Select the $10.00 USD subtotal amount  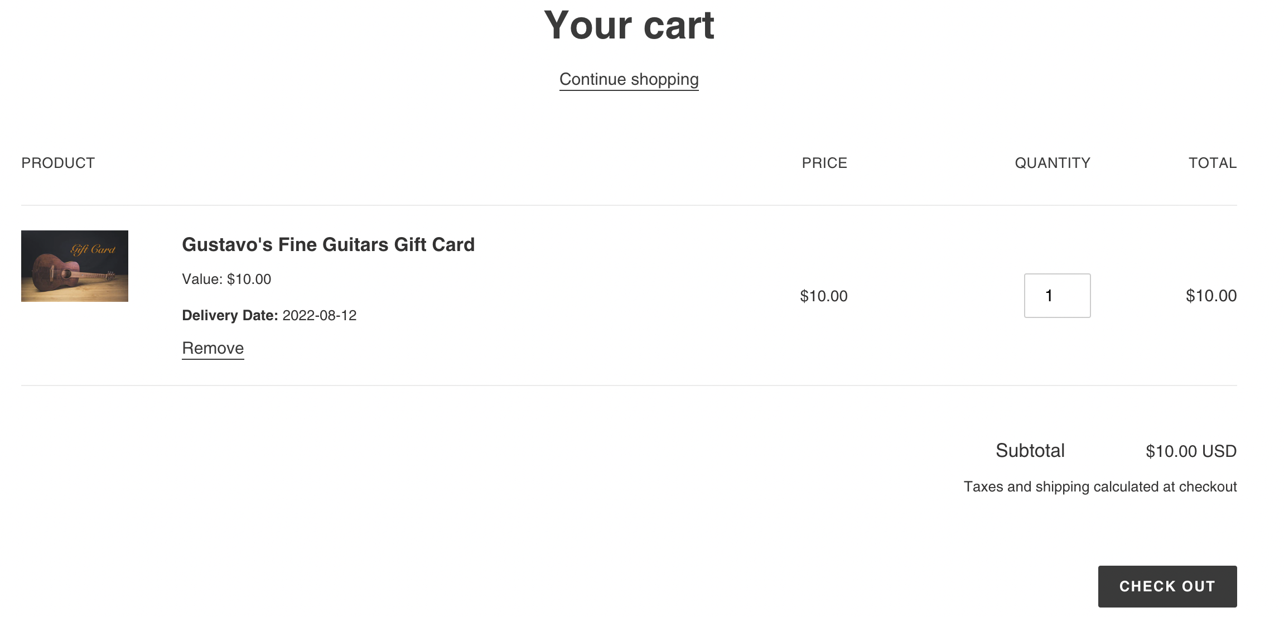click(x=1191, y=451)
